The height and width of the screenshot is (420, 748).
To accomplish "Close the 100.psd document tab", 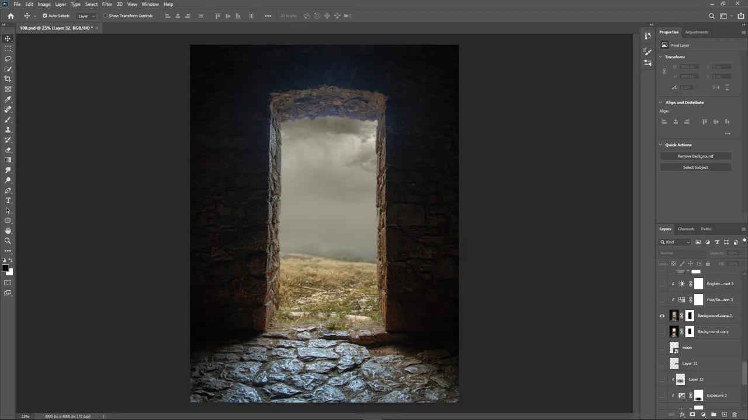I will pyautogui.click(x=97, y=28).
